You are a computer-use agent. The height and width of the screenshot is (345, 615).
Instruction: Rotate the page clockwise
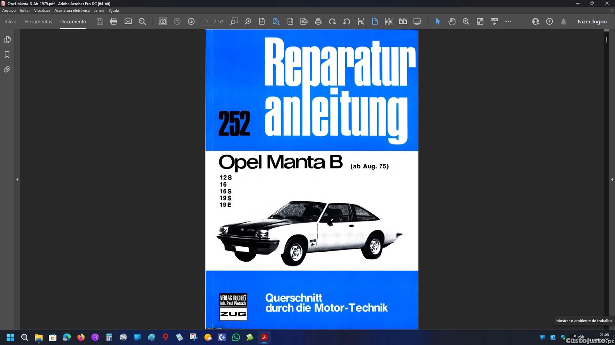click(333, 21)
